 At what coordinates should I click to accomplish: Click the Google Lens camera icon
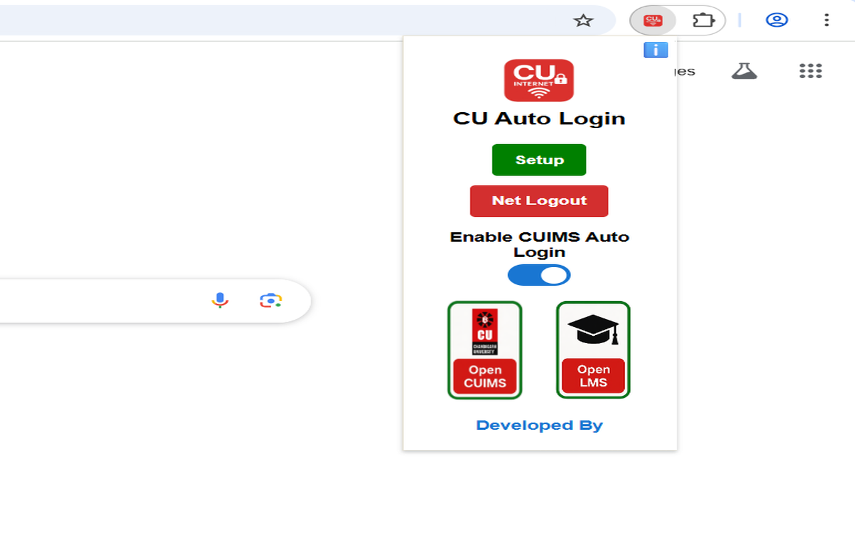click(270, 300)
